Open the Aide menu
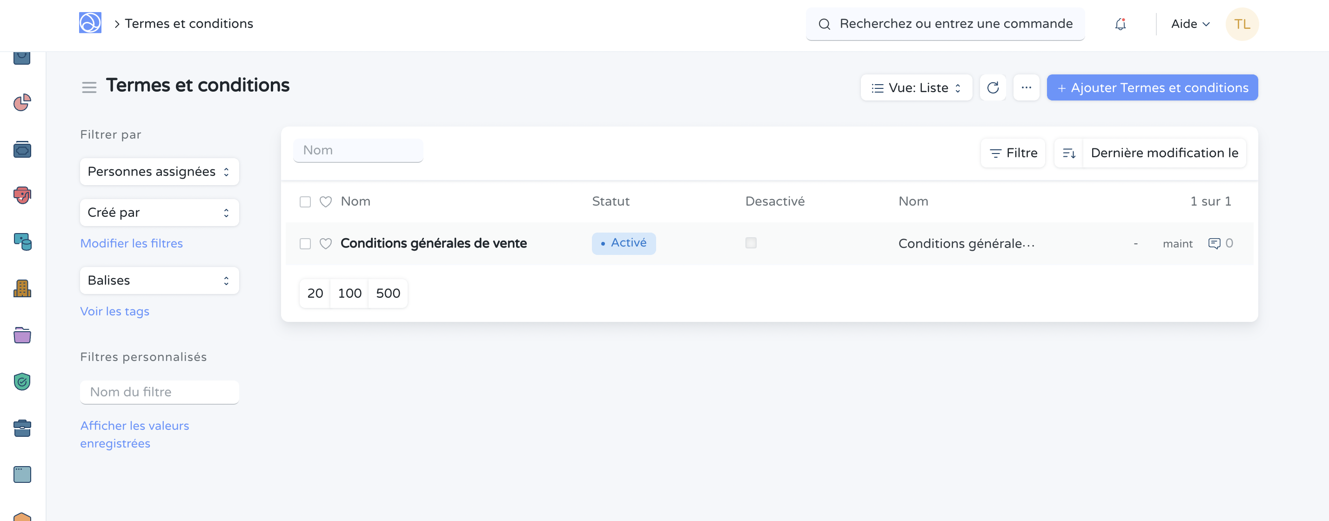 (1190, 24)
